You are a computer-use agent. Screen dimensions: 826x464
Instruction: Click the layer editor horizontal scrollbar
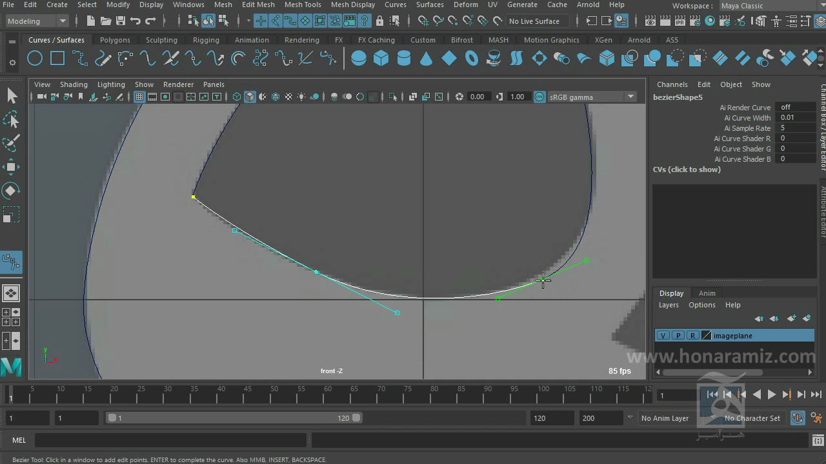pos(712,372)
